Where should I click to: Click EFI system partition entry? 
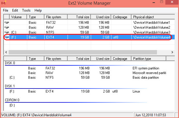click(x=146, y=68)
